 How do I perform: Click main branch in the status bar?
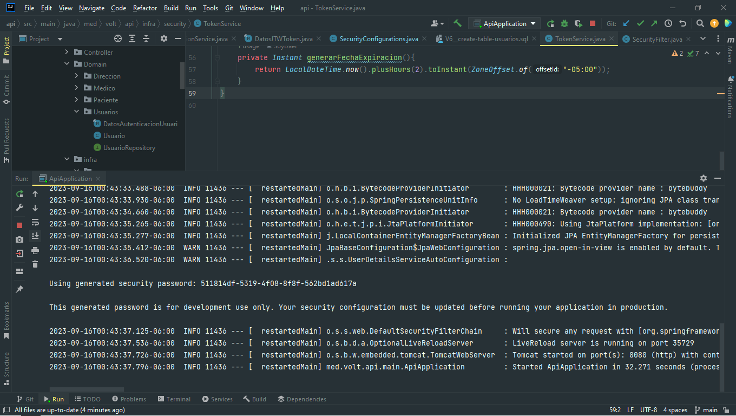pyautogui.click(x=706, y=410)
